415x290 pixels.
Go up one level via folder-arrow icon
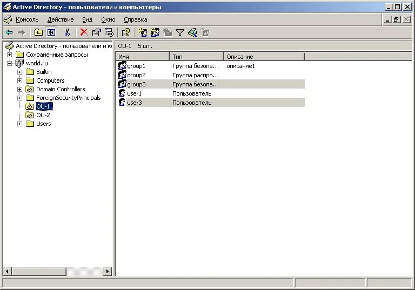39,32
